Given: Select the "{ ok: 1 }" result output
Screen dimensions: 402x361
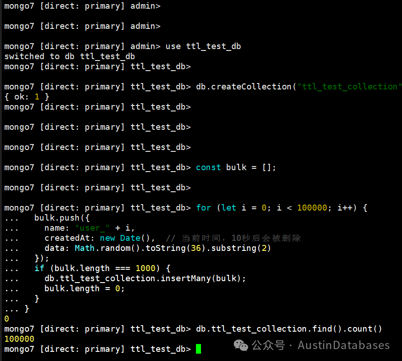Looking at the screenshot, I should [x=27, y=97].
